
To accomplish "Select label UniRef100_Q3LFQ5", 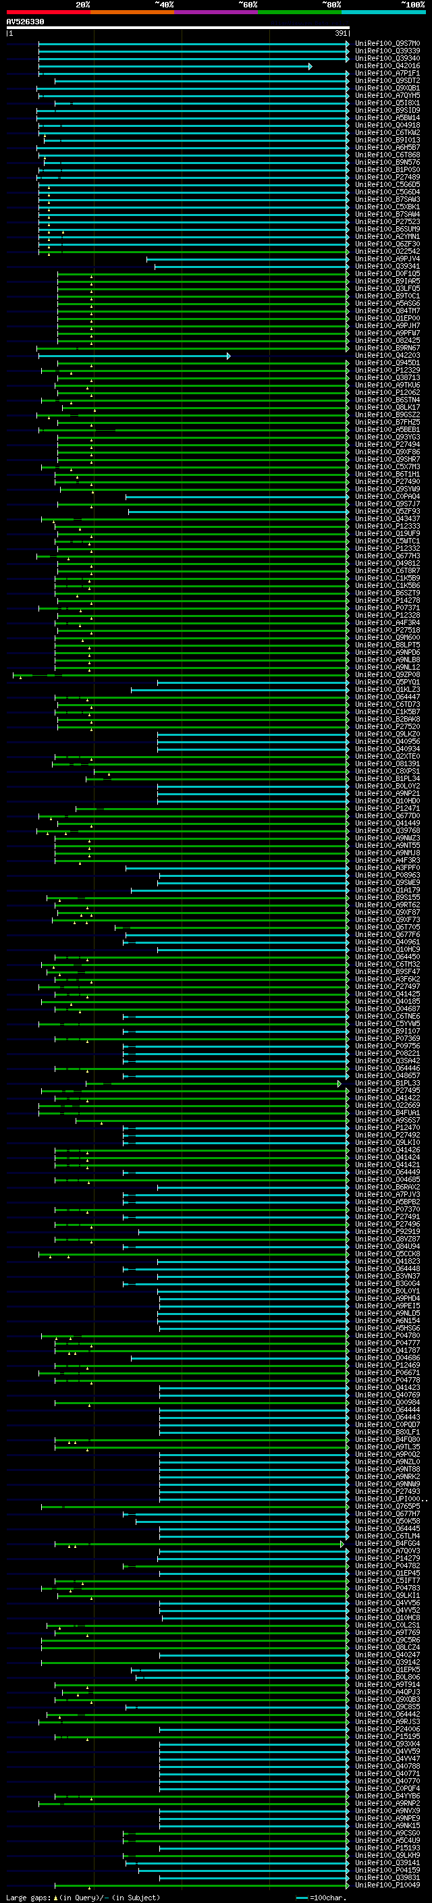I will (x=387, y=289).
